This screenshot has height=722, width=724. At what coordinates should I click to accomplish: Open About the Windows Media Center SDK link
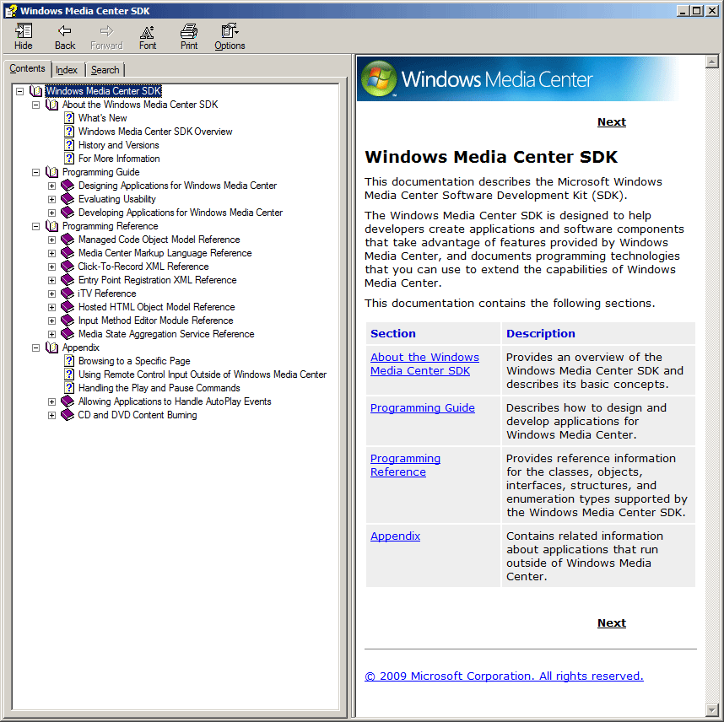click(424, 364)
